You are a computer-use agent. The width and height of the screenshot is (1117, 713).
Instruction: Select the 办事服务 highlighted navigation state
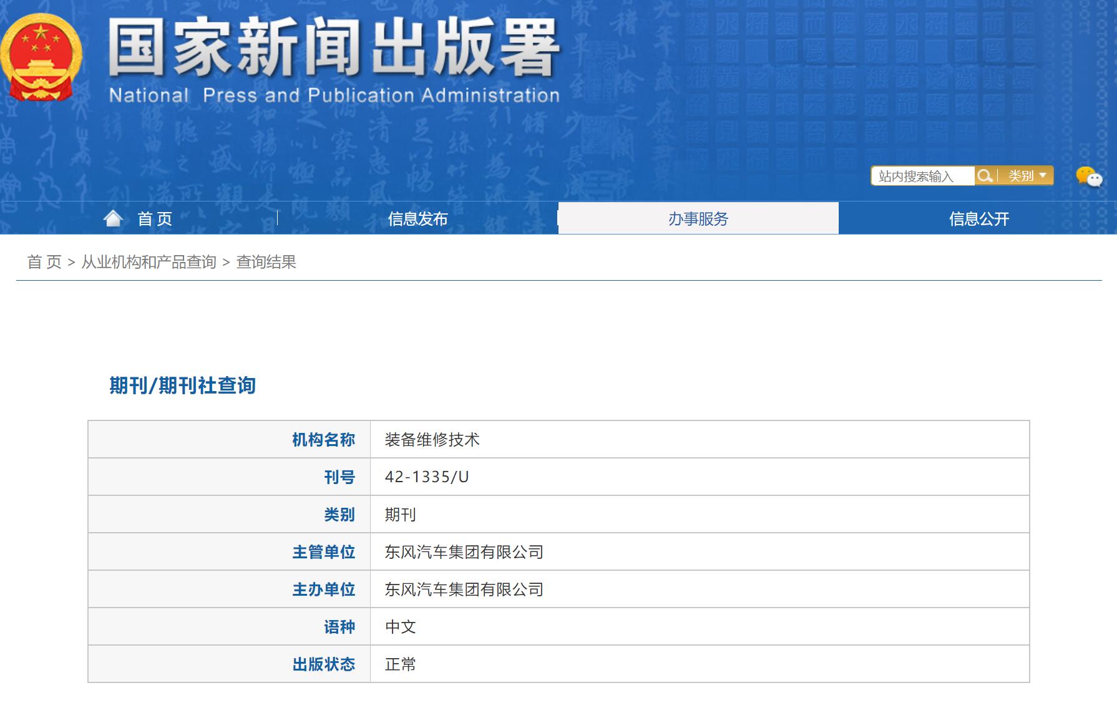[696, 219]
